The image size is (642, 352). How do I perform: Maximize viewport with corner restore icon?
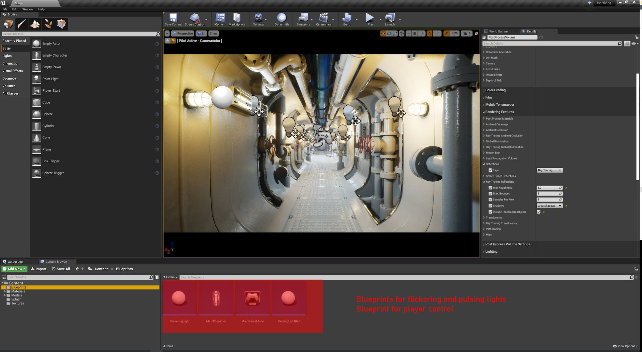pyautogui.click(x=476, y=33)
